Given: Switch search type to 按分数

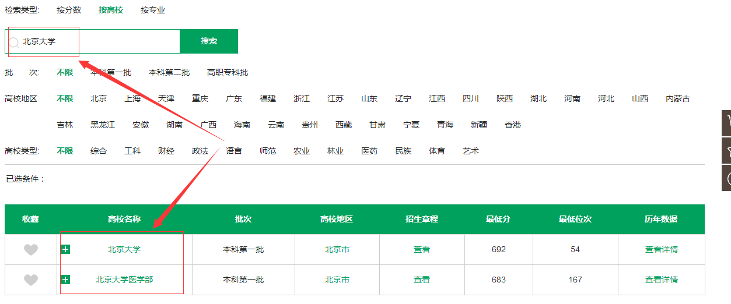Looking at the screenshot, I should [69, 10].
